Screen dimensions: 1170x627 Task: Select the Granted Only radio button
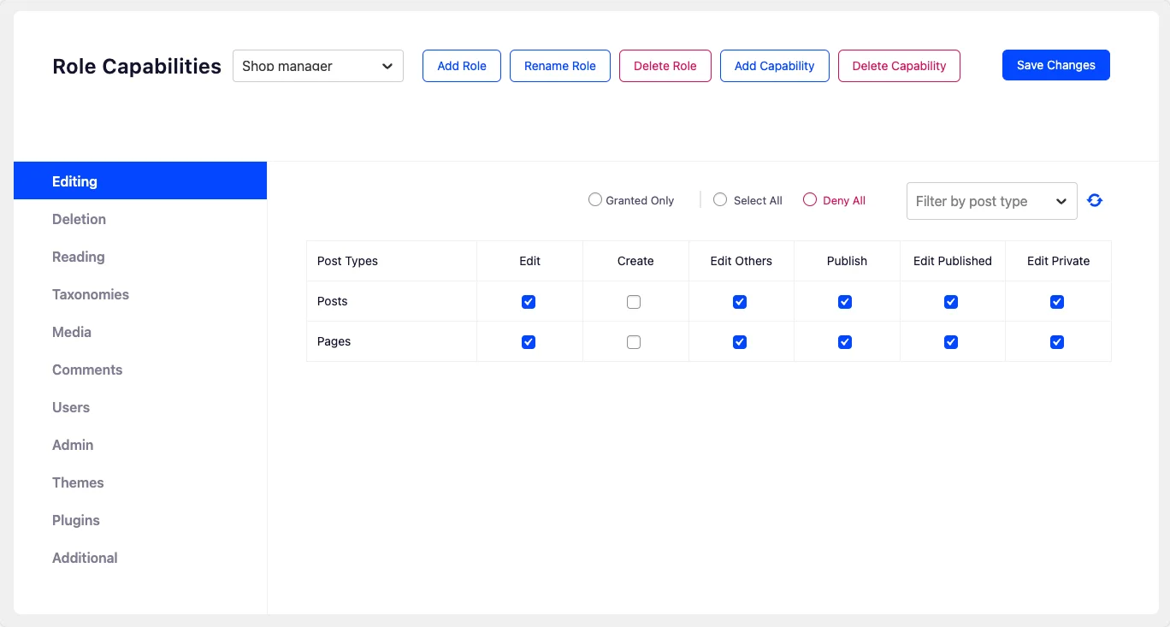click(595, 199)
